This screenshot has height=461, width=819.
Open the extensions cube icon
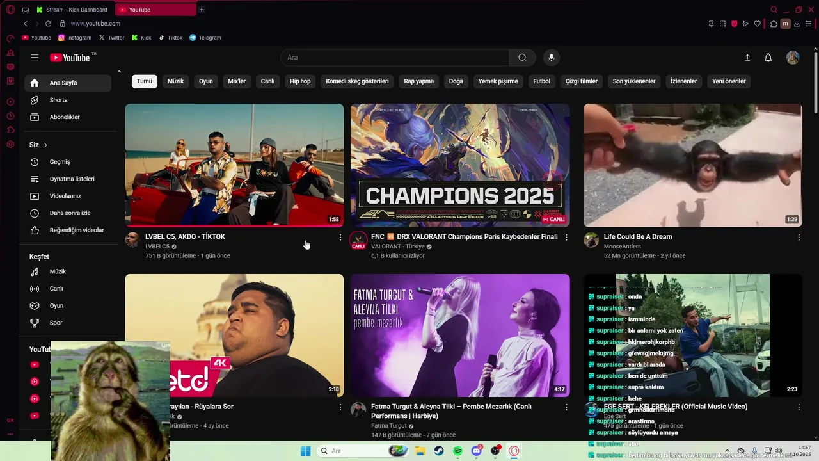(x=774, y=24)
